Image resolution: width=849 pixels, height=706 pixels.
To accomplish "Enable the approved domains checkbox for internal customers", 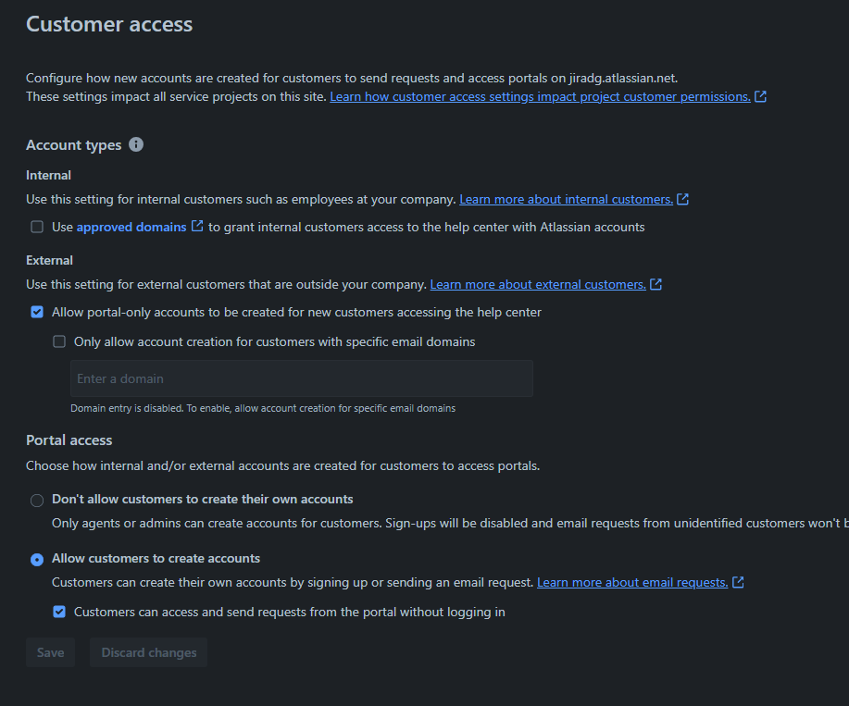I will tap(37, 227).
